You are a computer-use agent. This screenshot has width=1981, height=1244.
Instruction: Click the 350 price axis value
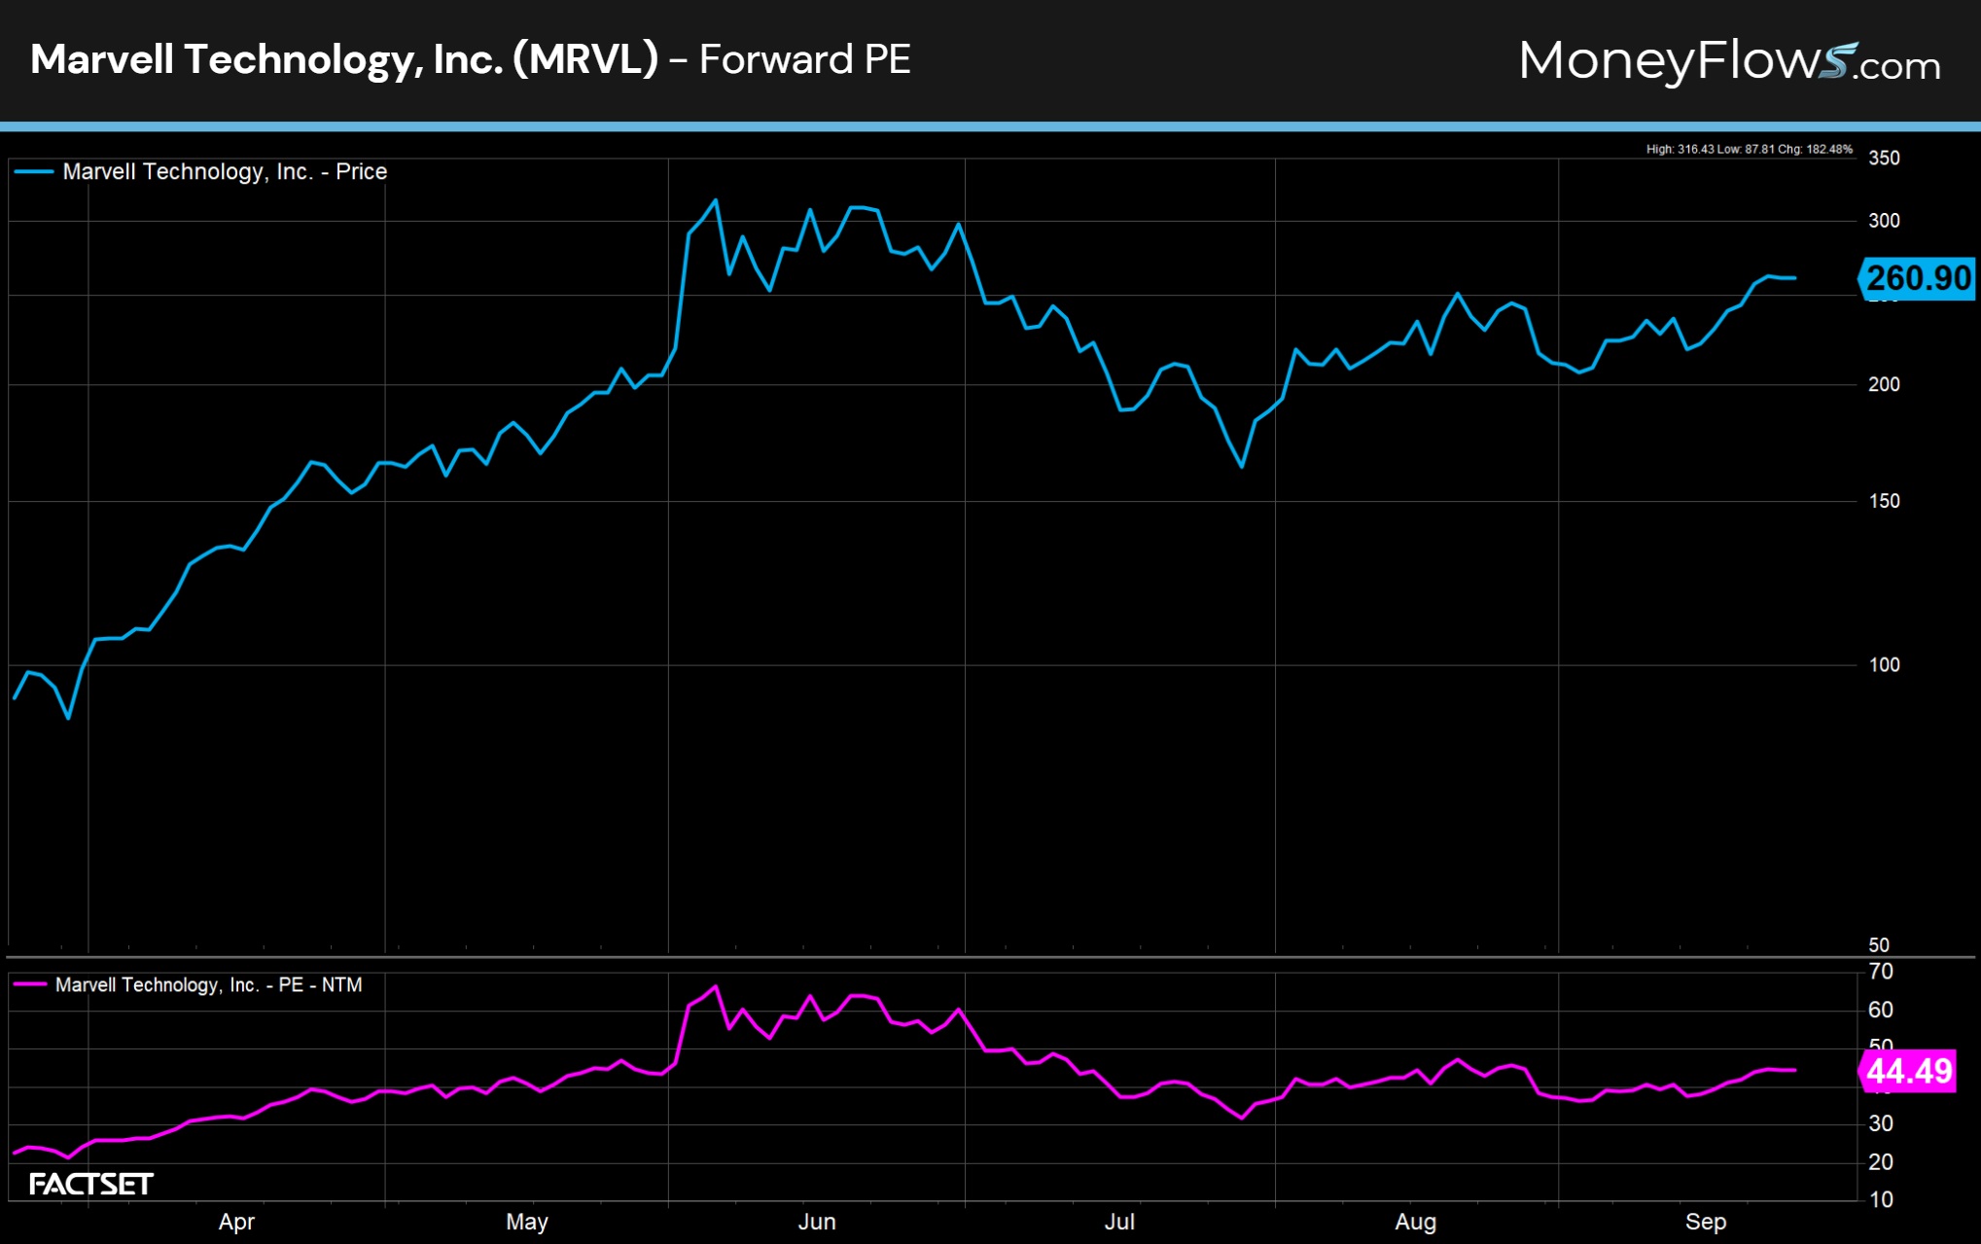click(1884, 158)
